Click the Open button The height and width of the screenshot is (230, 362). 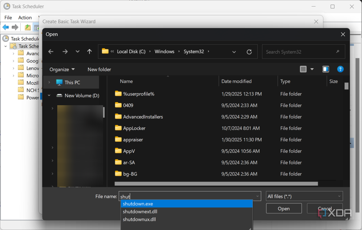283,208
